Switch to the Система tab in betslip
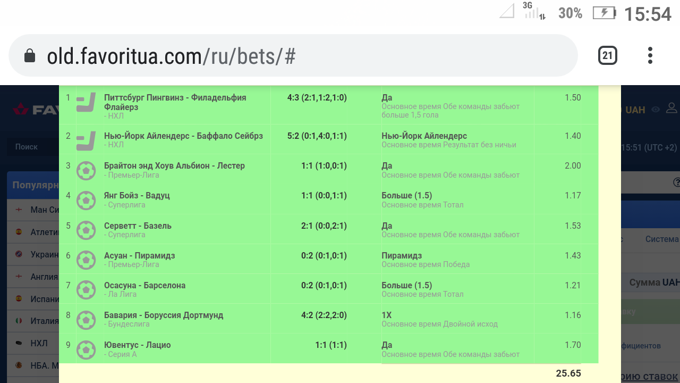680x383 pixels. click(x=662, y=239)
